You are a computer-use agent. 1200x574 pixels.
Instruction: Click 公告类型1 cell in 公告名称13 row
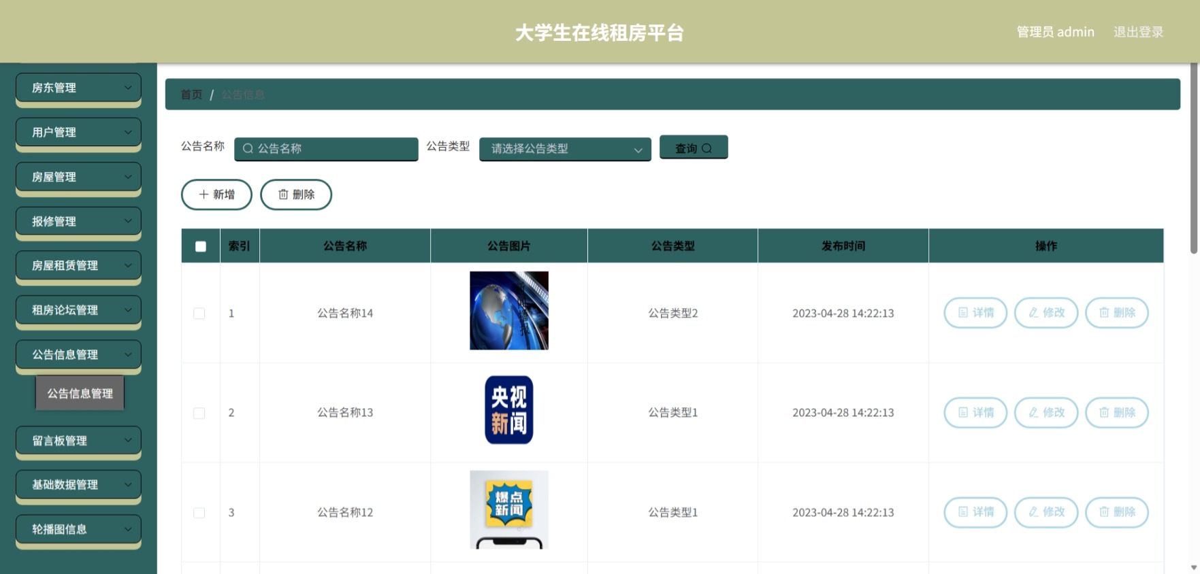pos(673,413)
